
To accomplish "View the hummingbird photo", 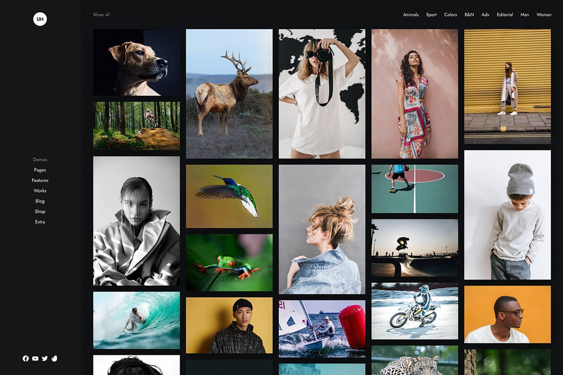I will coord(229,196).
